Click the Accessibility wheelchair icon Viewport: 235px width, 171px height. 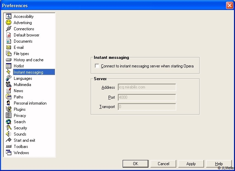click(x=9, y=16)
